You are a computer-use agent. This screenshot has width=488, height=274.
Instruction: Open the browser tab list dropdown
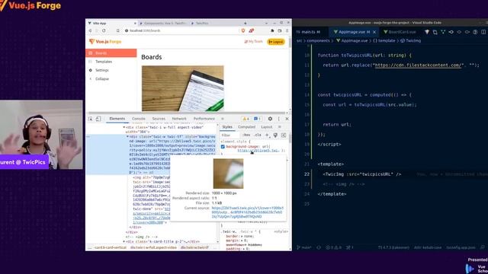click(x=266, y=23)
